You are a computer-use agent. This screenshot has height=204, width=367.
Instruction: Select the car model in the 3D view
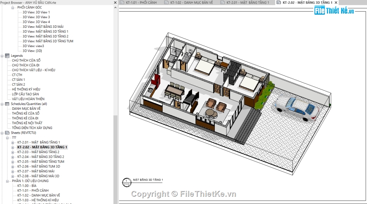tap(297, 108)
